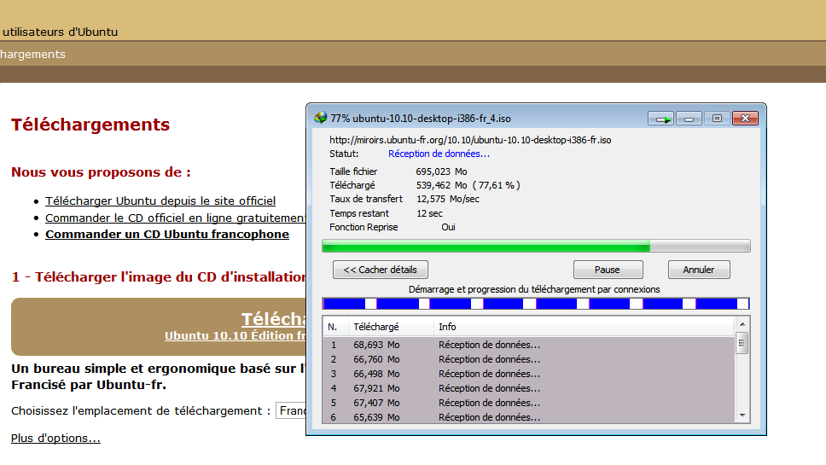Viewport: 826px width, 465px height.
Task: Open the Plus d'options link
Action: pyautogui.click(x=55, y=439)
